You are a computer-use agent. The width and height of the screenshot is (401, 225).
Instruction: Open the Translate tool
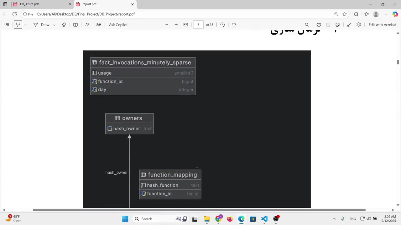click(x=99, y=25)
